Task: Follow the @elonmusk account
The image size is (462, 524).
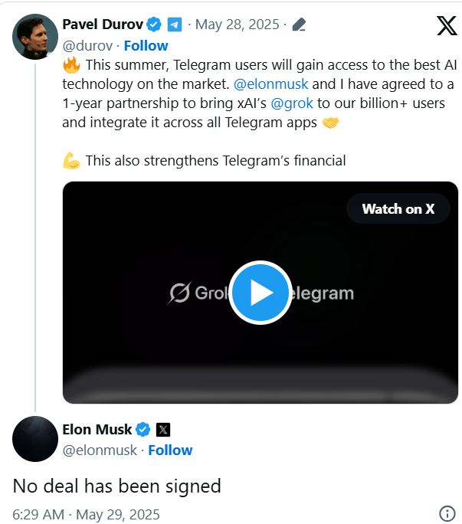Action: pyautogui.click(x=171, y=450)
